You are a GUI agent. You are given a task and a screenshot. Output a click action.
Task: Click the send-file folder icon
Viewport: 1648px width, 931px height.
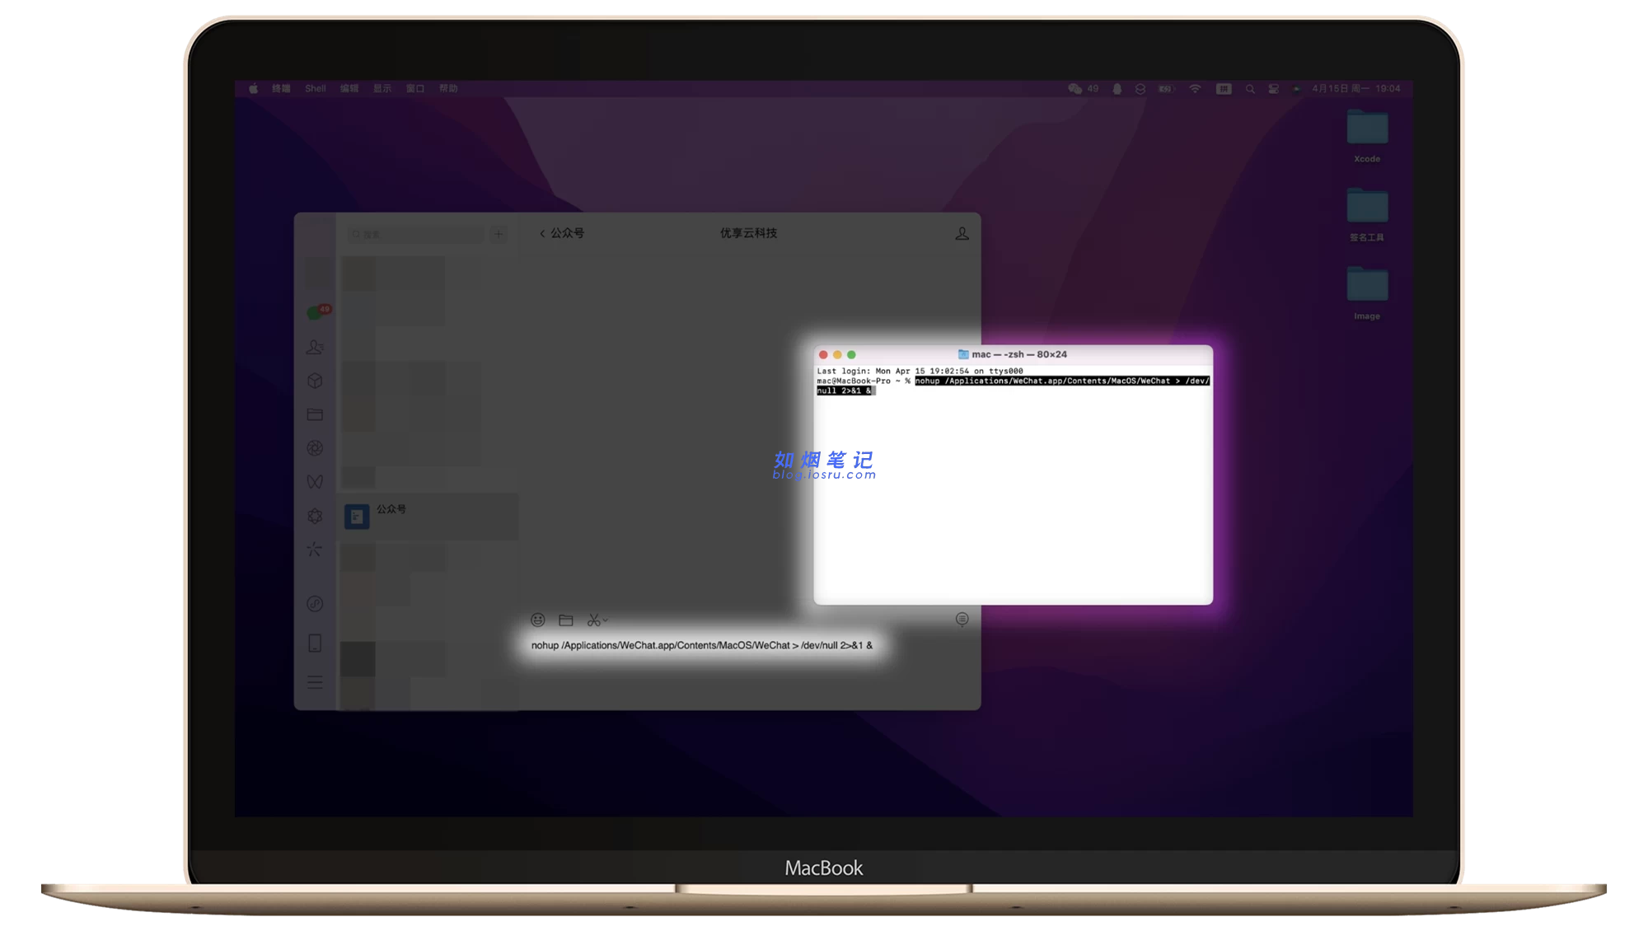(566, 620)
